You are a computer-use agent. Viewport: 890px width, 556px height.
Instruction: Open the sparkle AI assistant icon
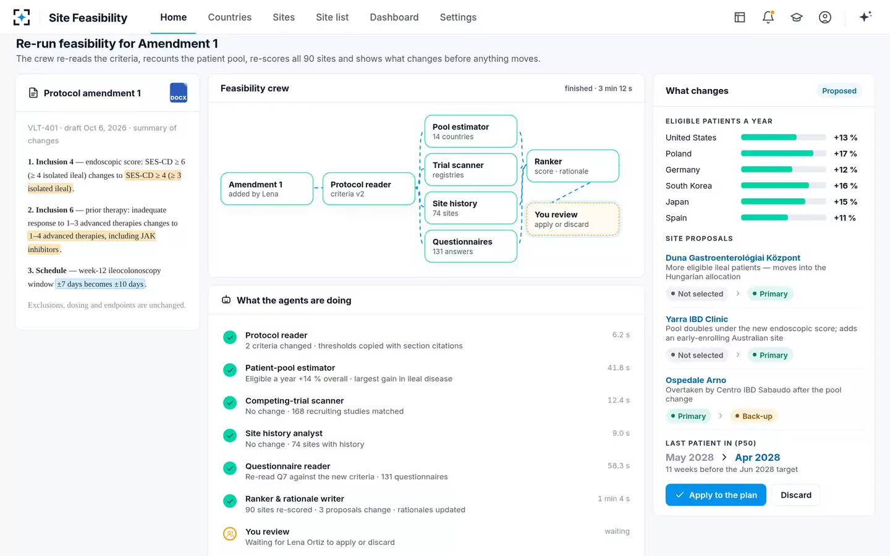tap(865, 17)
